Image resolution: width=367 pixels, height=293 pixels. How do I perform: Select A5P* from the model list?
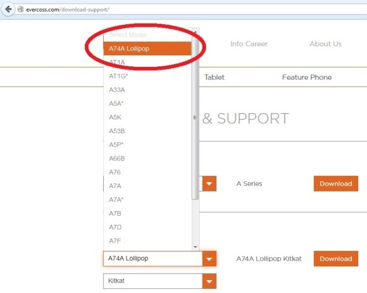coord(148,145)
